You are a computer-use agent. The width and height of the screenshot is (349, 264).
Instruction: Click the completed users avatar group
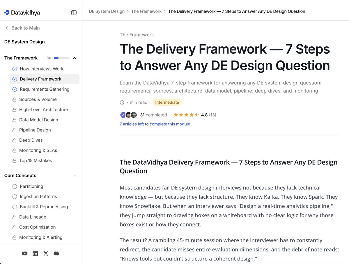coord(128,115)
